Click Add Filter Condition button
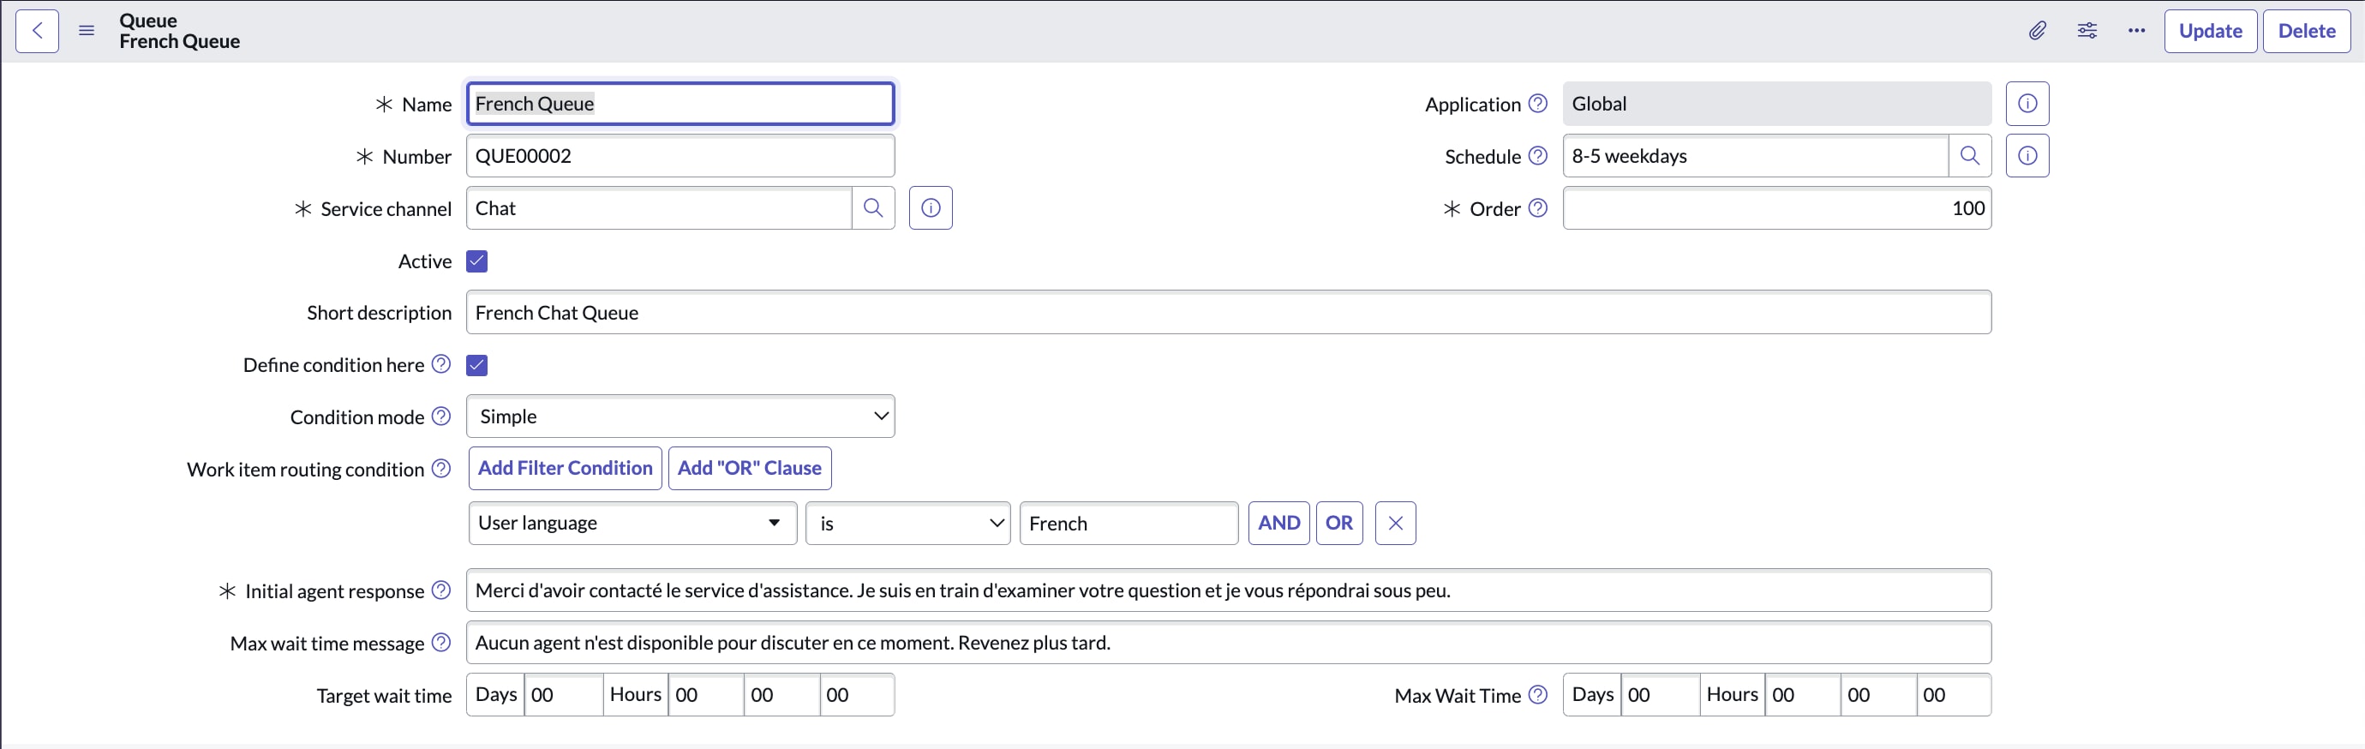Image resolution: width=2365 pixels, height=749 pixels. point(565,468)
